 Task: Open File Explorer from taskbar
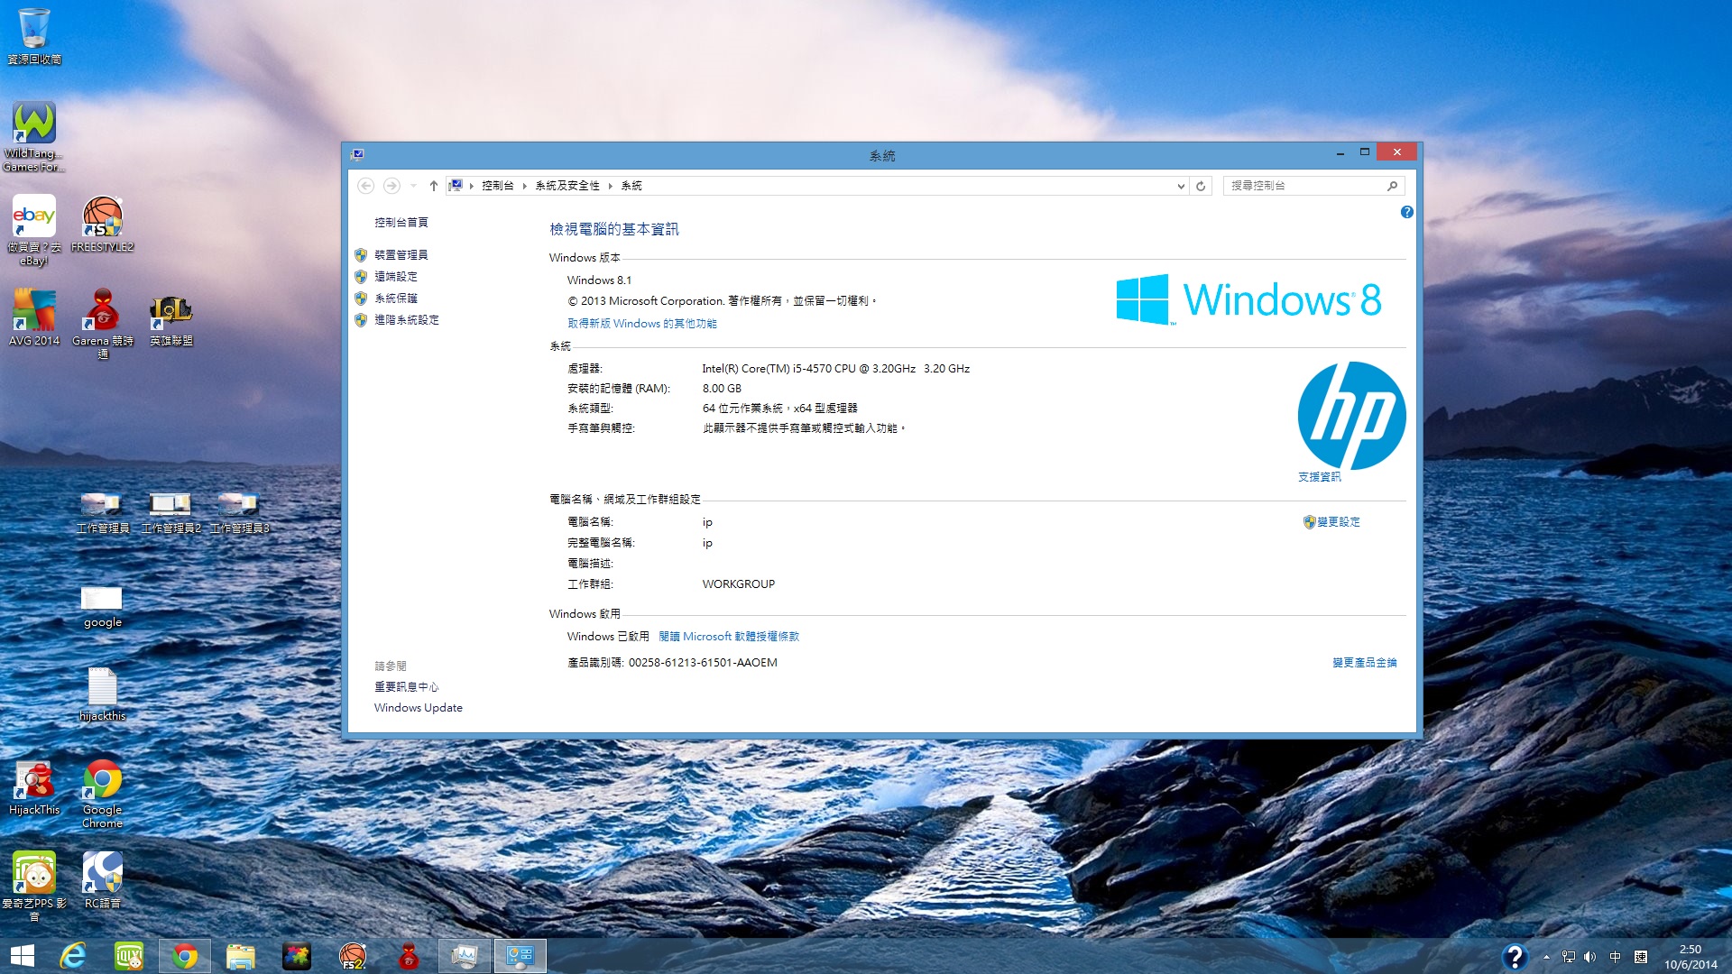(x=241, y=956)
